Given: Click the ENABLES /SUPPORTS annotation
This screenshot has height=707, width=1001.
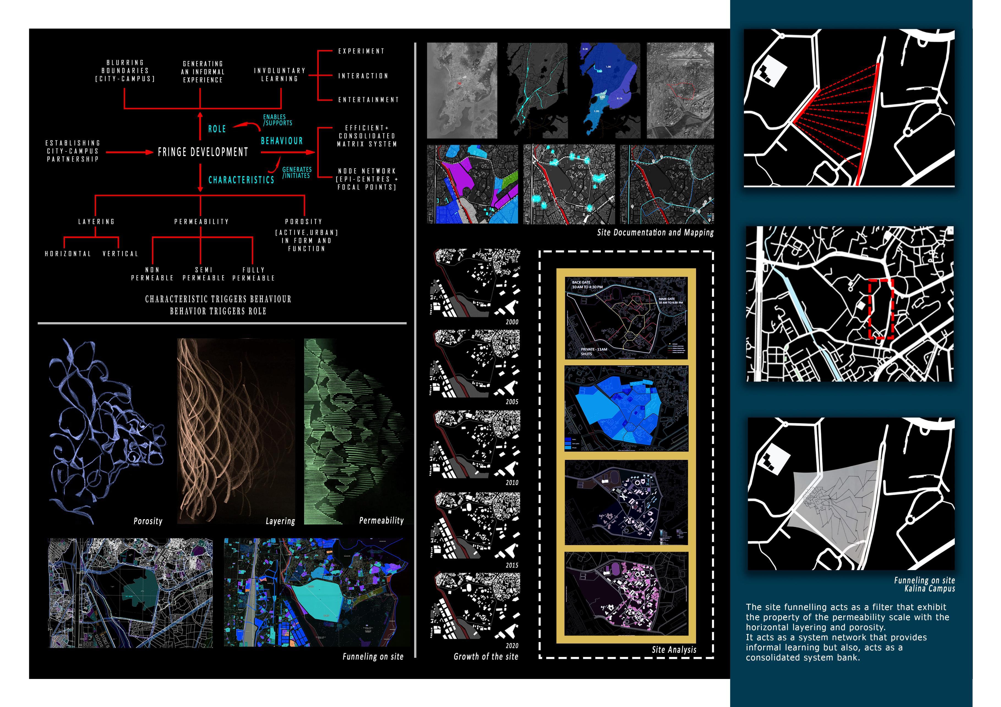Looking at the screenshot, I should [x=278, y=120].
